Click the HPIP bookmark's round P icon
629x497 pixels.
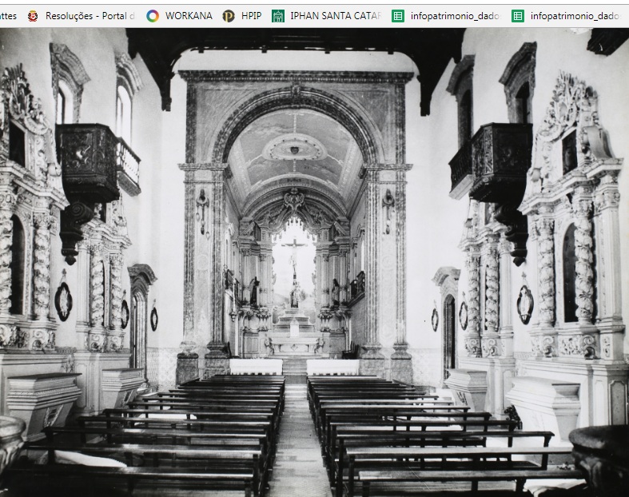[229, 15]
